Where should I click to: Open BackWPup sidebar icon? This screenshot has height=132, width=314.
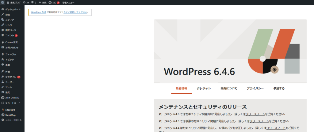point(2,115)
